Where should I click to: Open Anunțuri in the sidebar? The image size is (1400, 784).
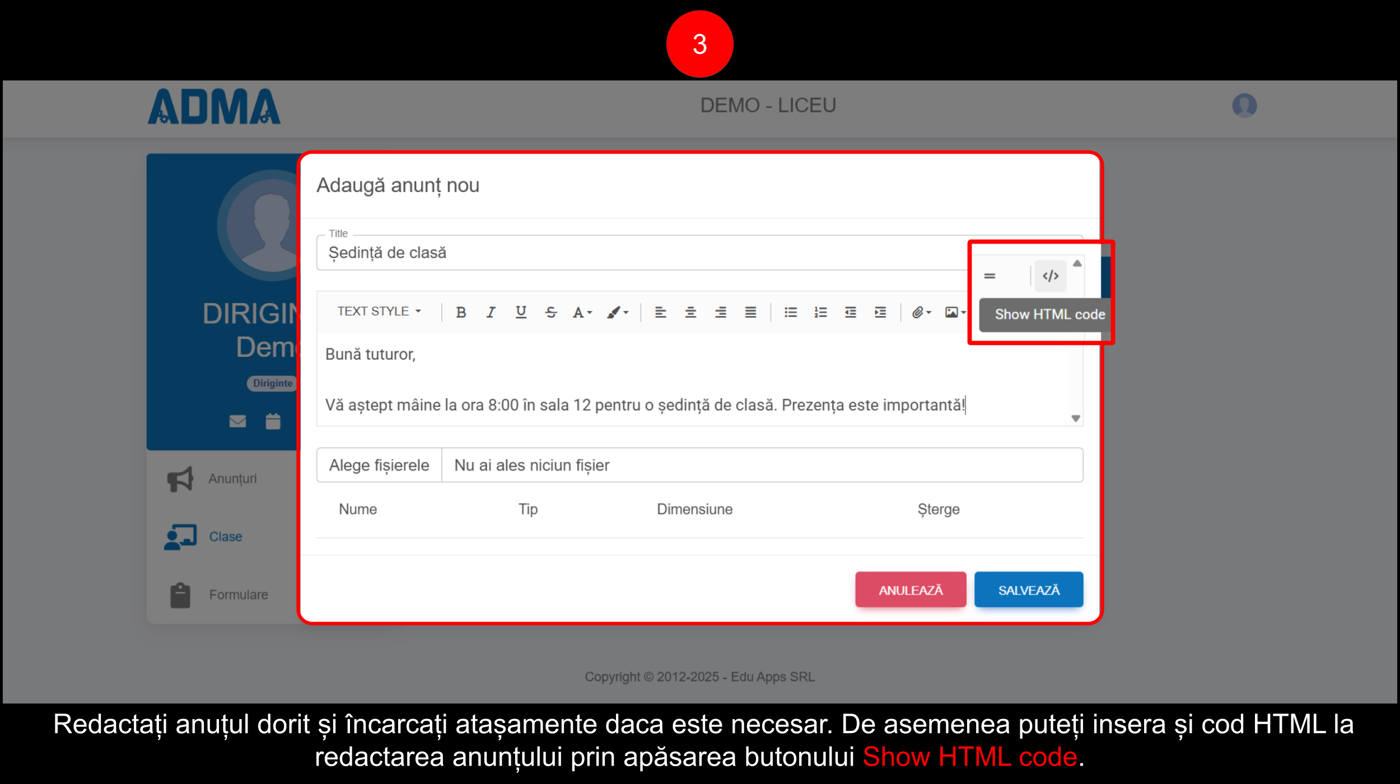(232, 479)
